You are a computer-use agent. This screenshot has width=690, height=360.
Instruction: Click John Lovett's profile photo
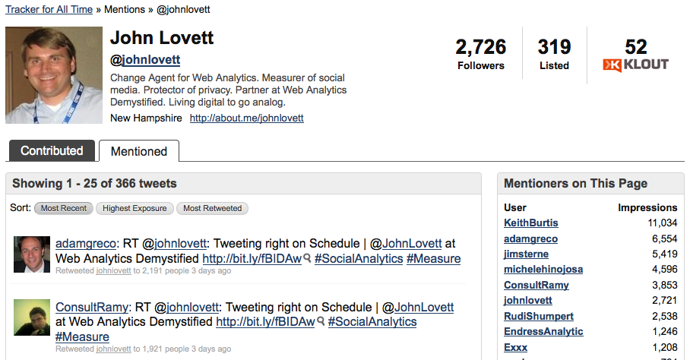[54, 75]
